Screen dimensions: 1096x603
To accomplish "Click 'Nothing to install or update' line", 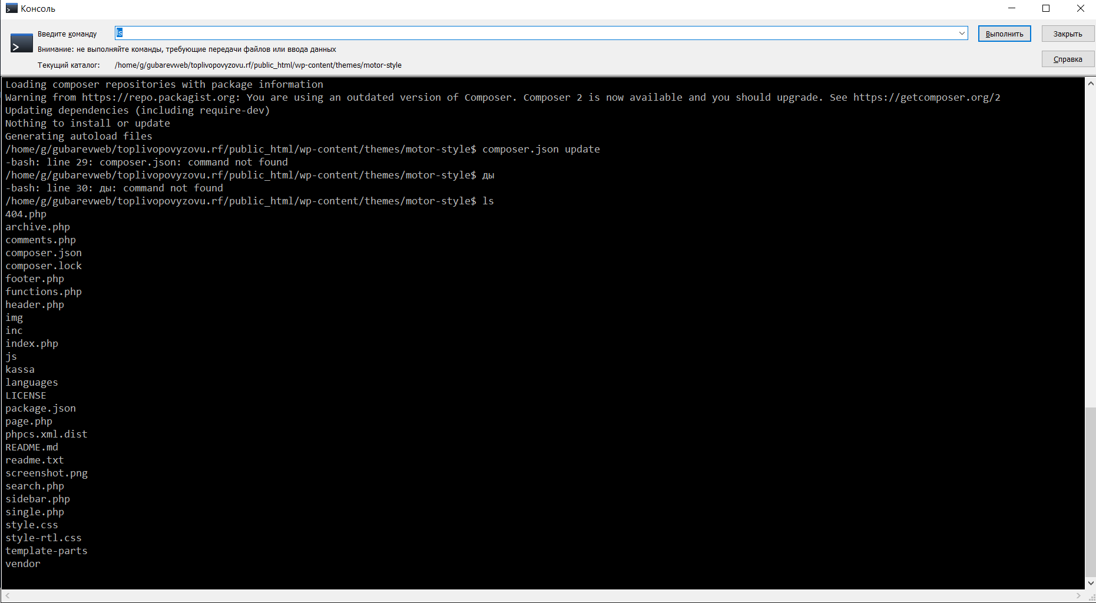I will [x=88, y=124].
